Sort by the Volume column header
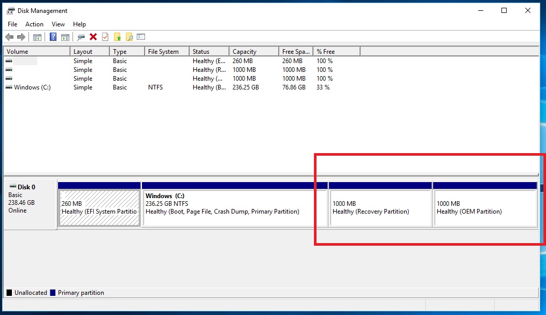This screenshot has width=546, height=315. pos(37,51)
